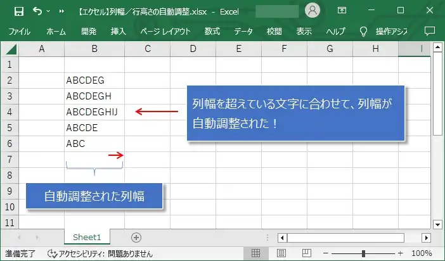Expand the Quick Access Toolbar overflow chevron
Viewport: 445px width, 261px height.
[x=61, y=11]
